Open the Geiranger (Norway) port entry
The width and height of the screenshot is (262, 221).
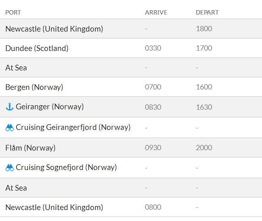(x=50, y=107)
